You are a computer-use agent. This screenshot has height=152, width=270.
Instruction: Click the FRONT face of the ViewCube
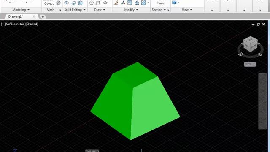[254, 46]
